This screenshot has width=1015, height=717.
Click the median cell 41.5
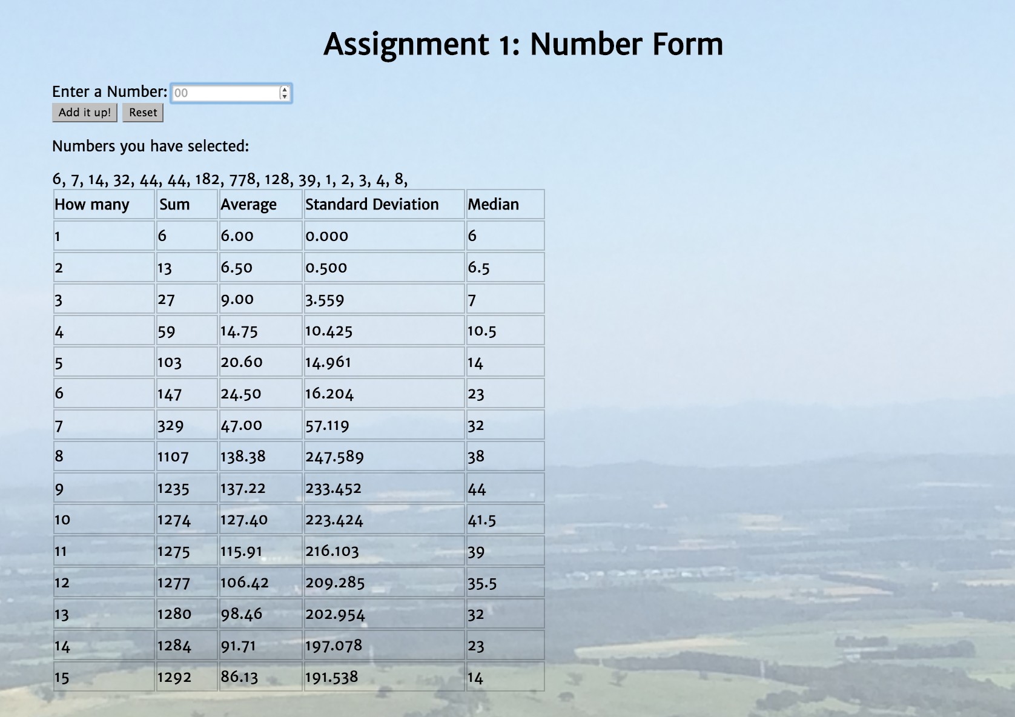(x=505, y=519)
